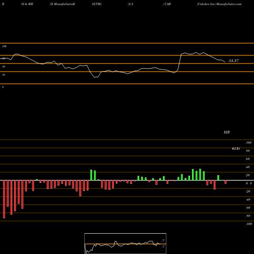
Task: Click the 80 label on MR axis
Action: [248, 151]
